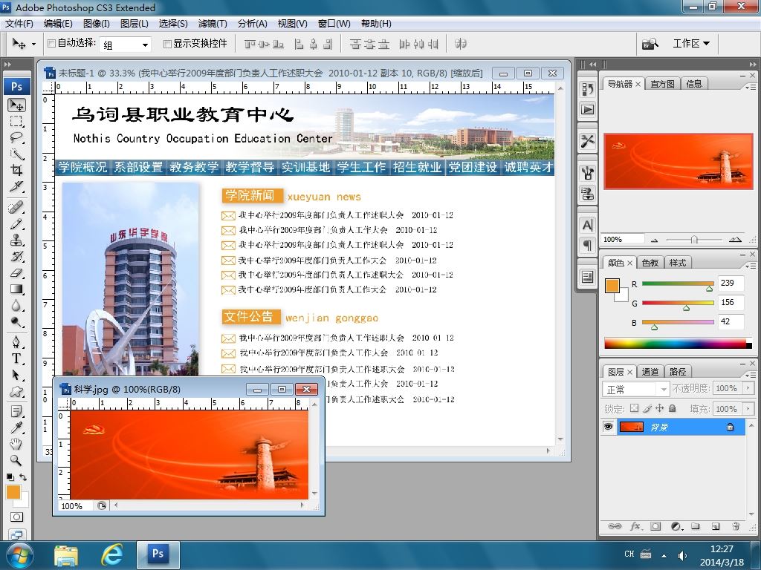Select the Clone Stamp tool

click(x=16, y=240)
